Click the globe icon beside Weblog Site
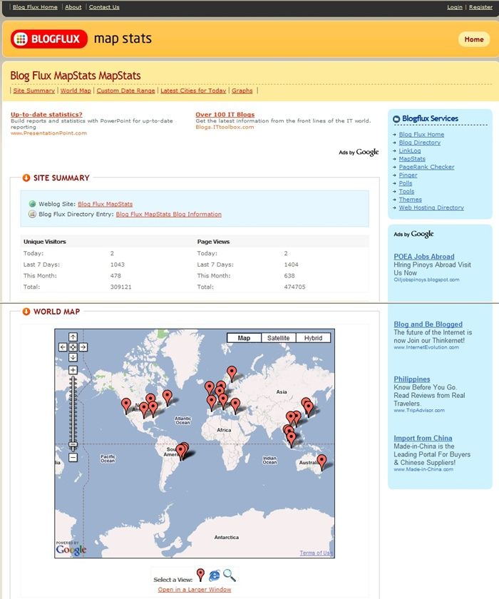 click(33, 204)
